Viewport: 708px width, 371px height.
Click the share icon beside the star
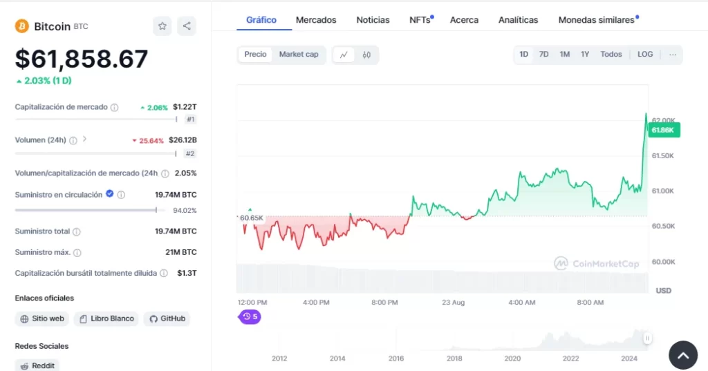click(187, 26)
